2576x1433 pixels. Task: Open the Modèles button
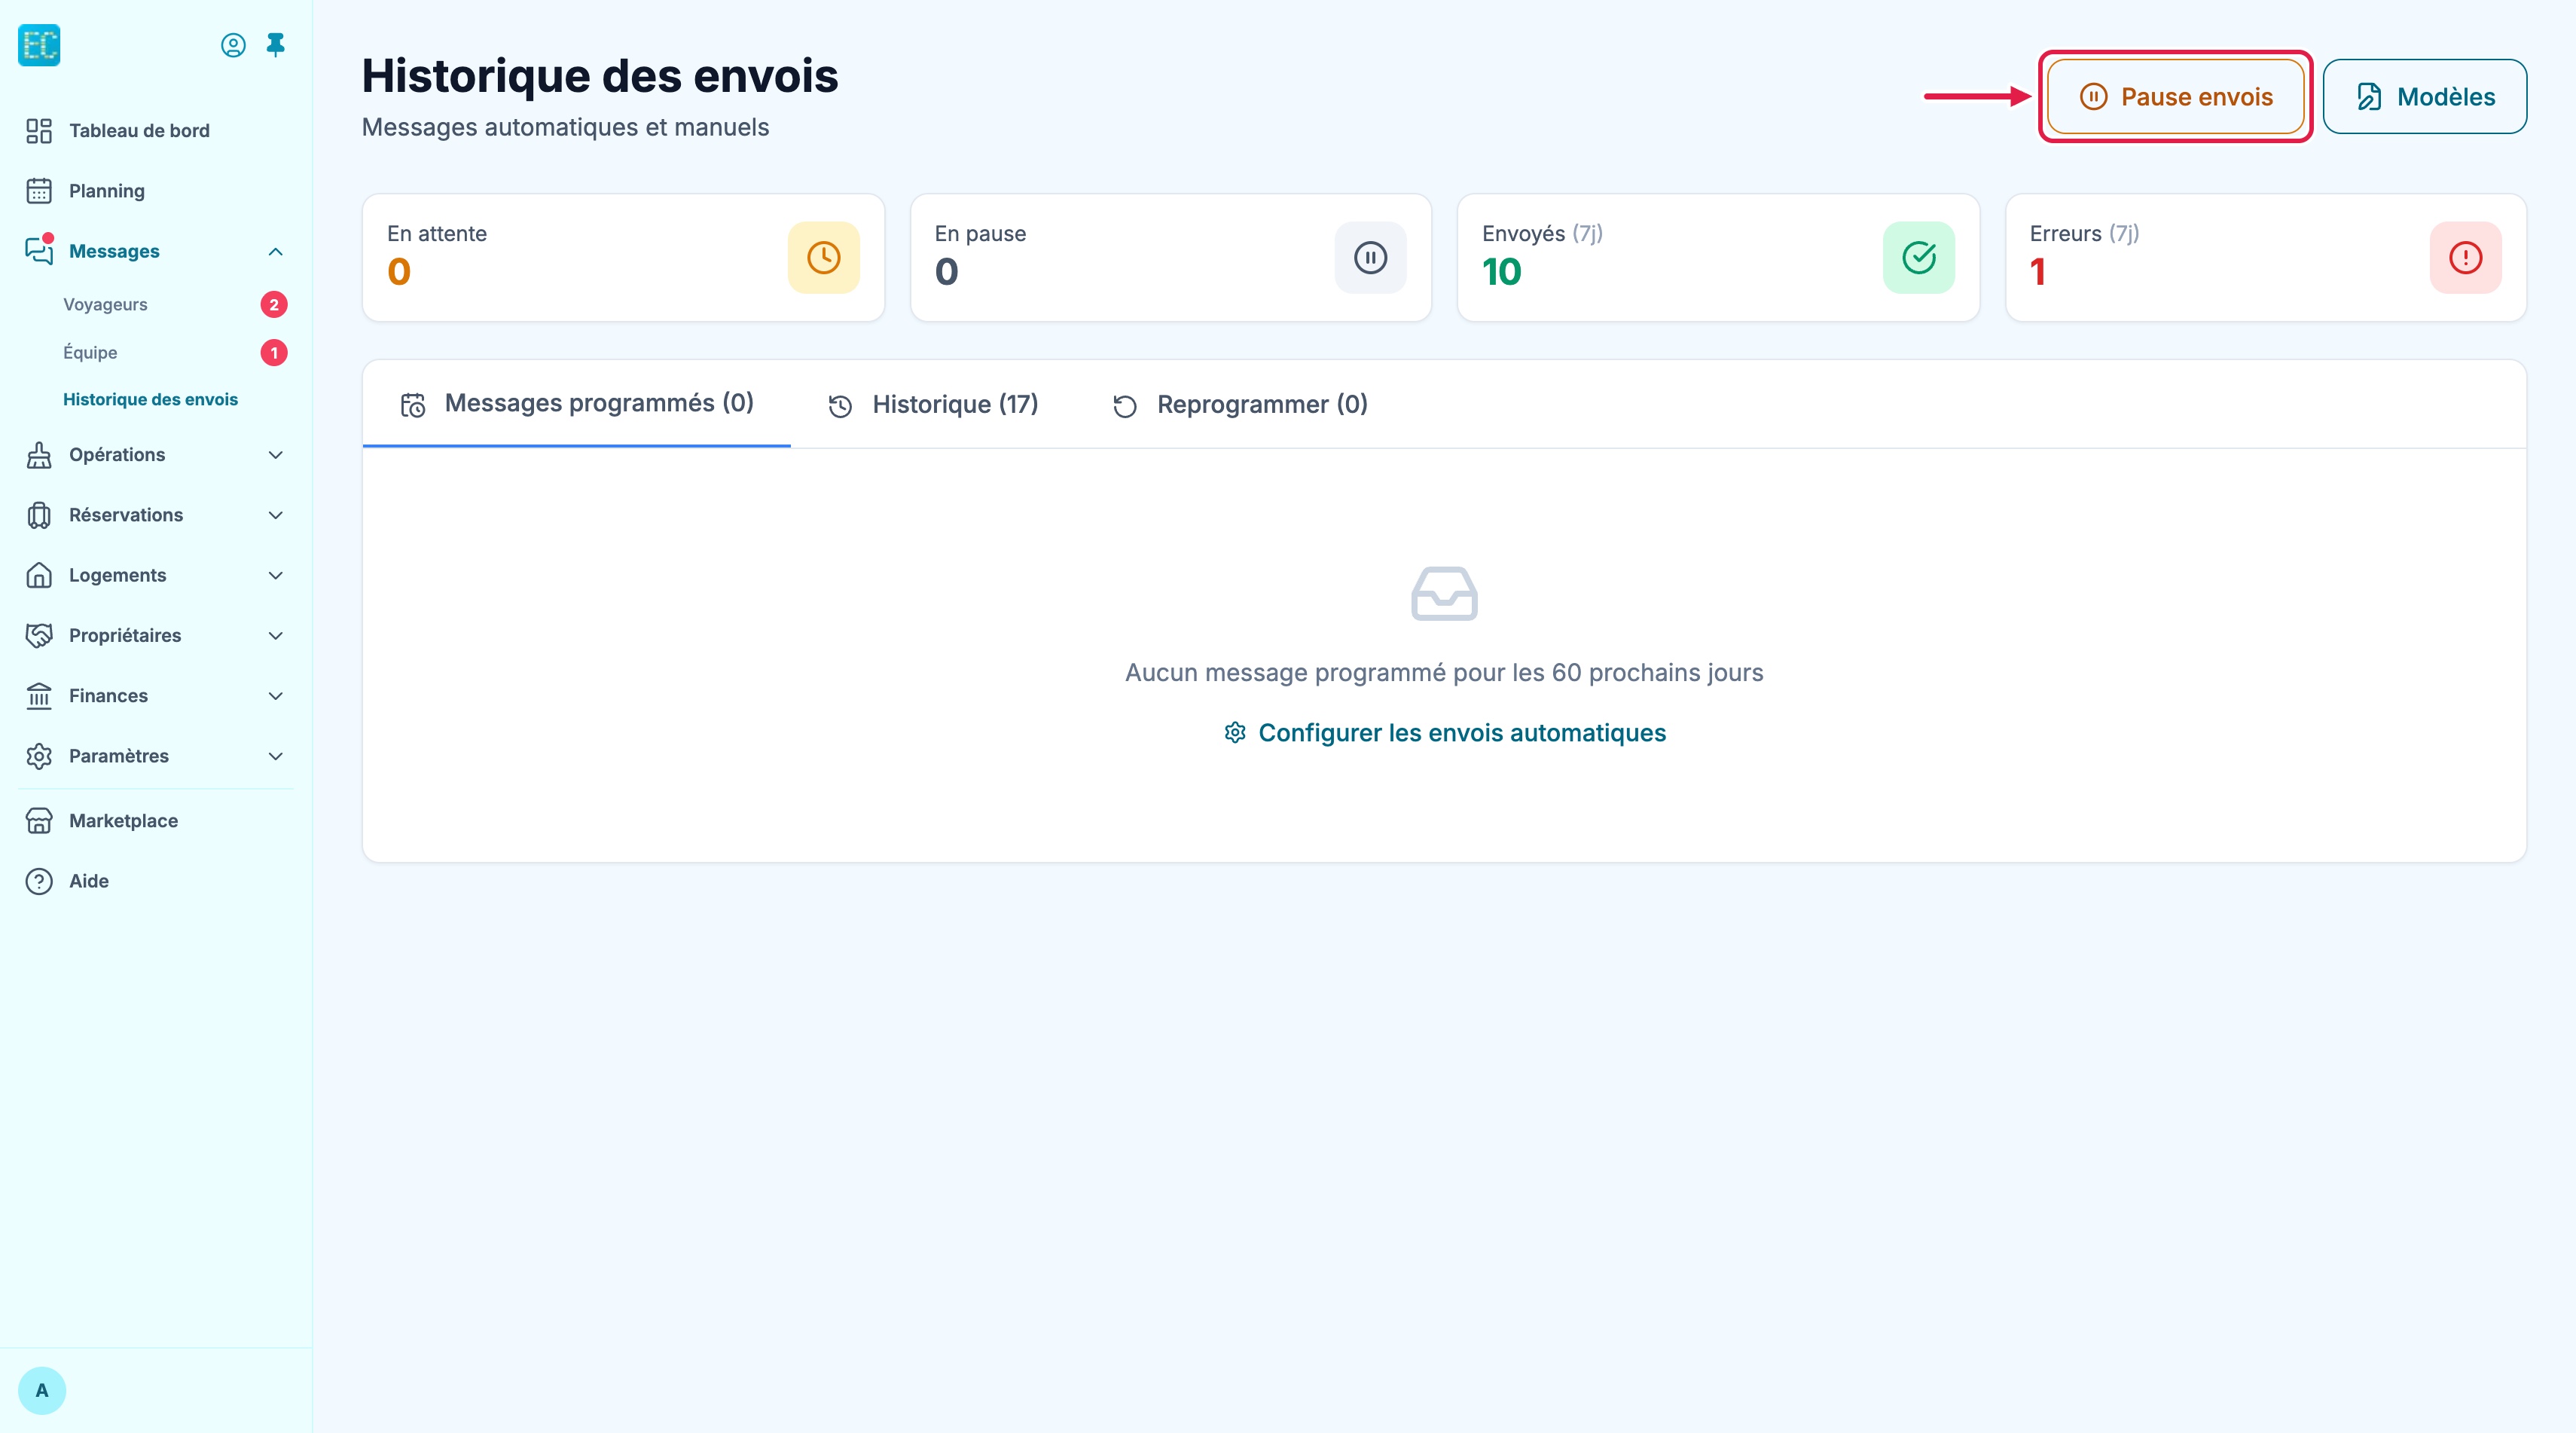pyautogui.click(x=2425, y=97)
